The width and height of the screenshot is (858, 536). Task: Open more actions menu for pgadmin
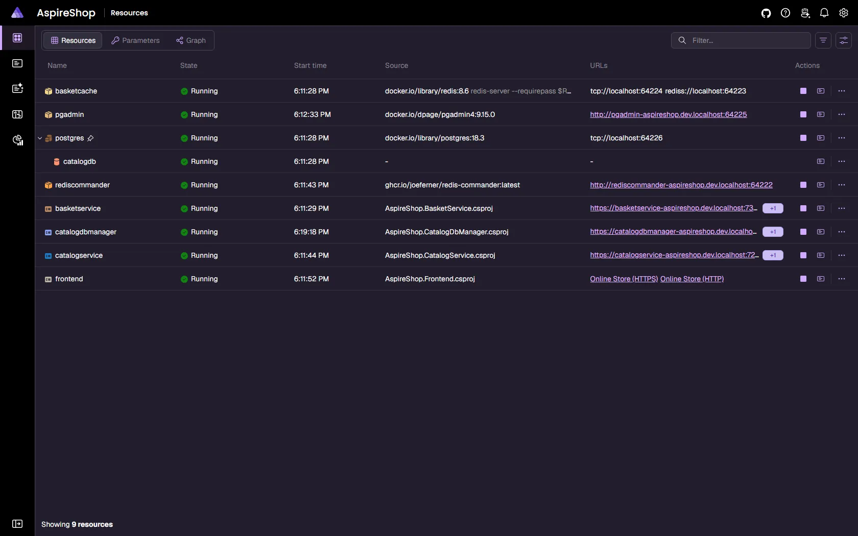click(842, 114)
